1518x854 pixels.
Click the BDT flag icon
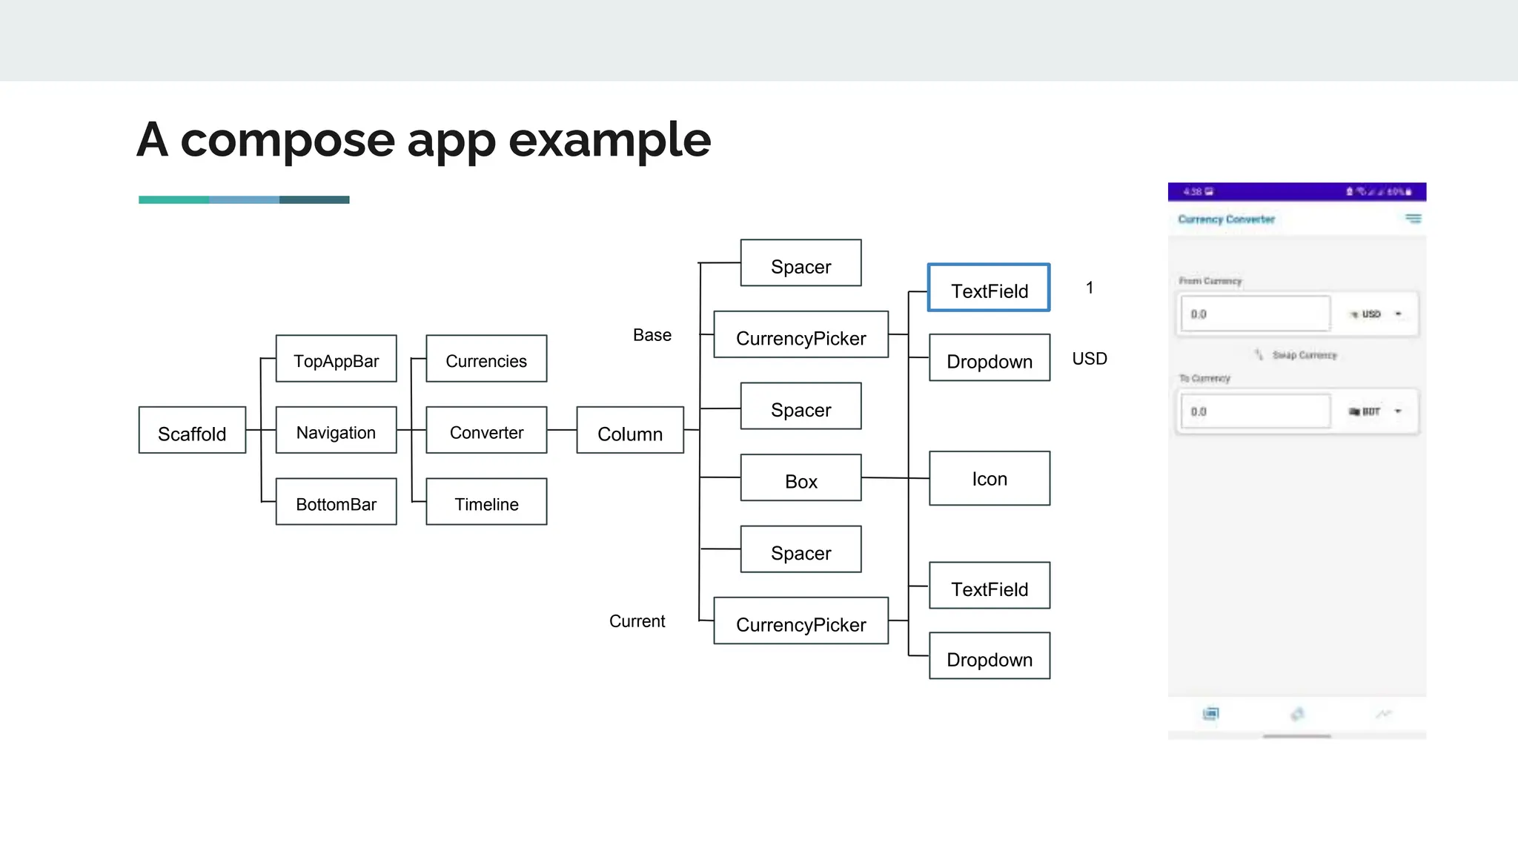point(1354,411)
